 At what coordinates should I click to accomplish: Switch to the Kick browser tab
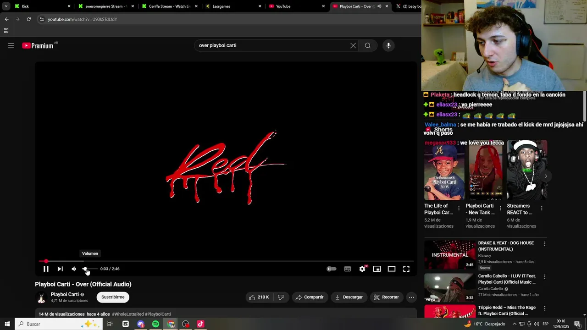41,6
